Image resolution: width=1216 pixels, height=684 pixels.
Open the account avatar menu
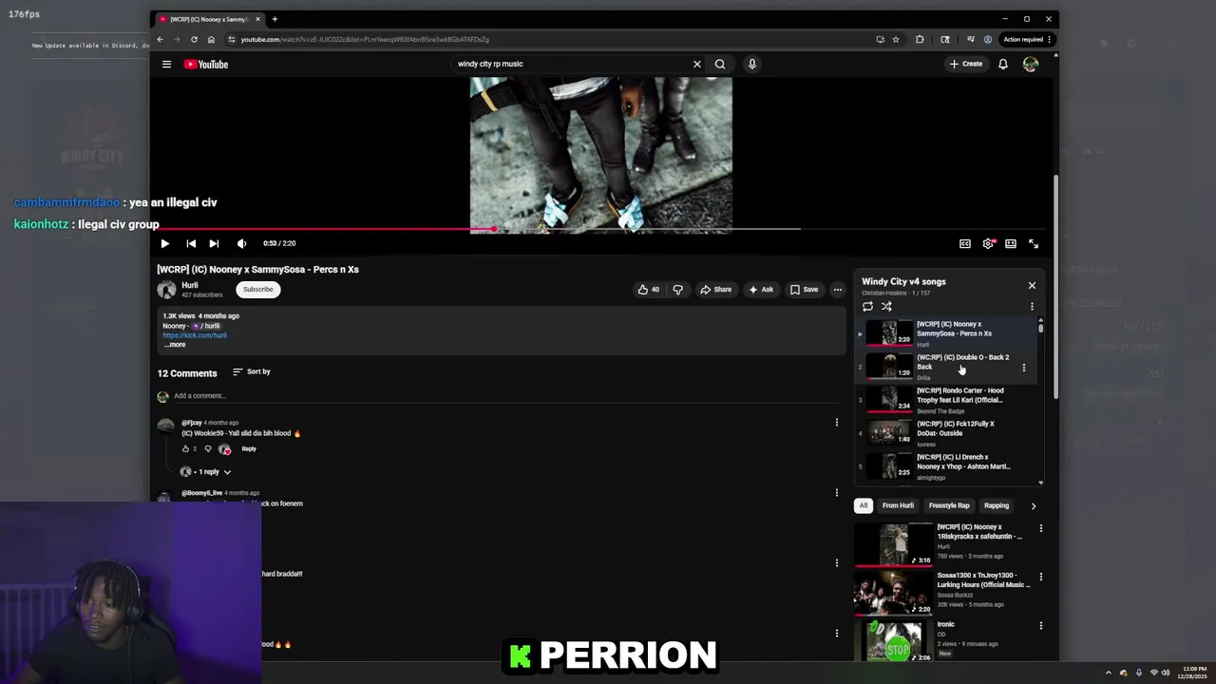point(1031,65)
